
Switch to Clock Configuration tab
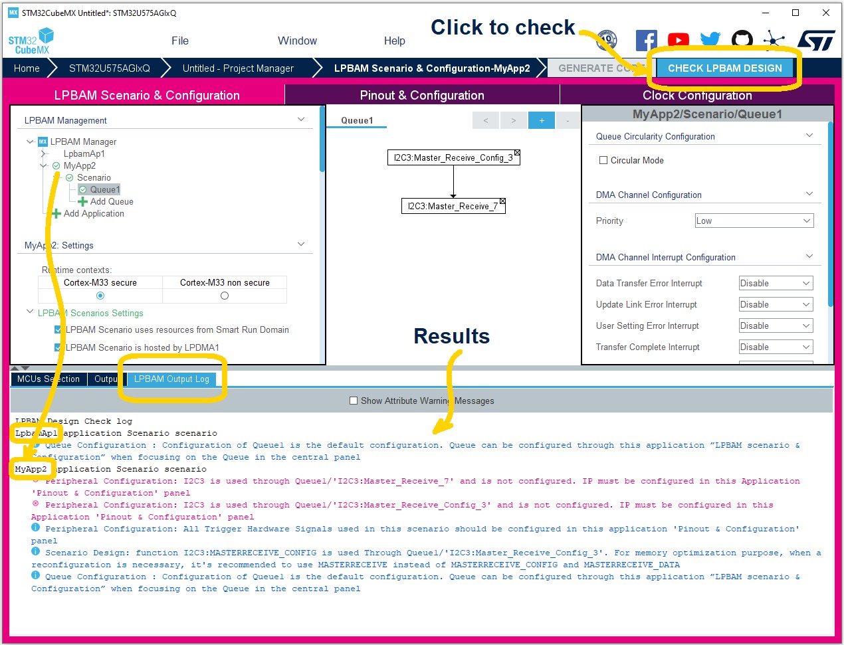tap(697, 95)
